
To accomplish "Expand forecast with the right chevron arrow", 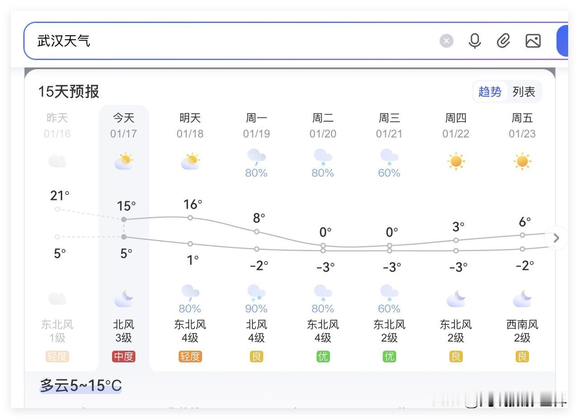I will [556, 238].
